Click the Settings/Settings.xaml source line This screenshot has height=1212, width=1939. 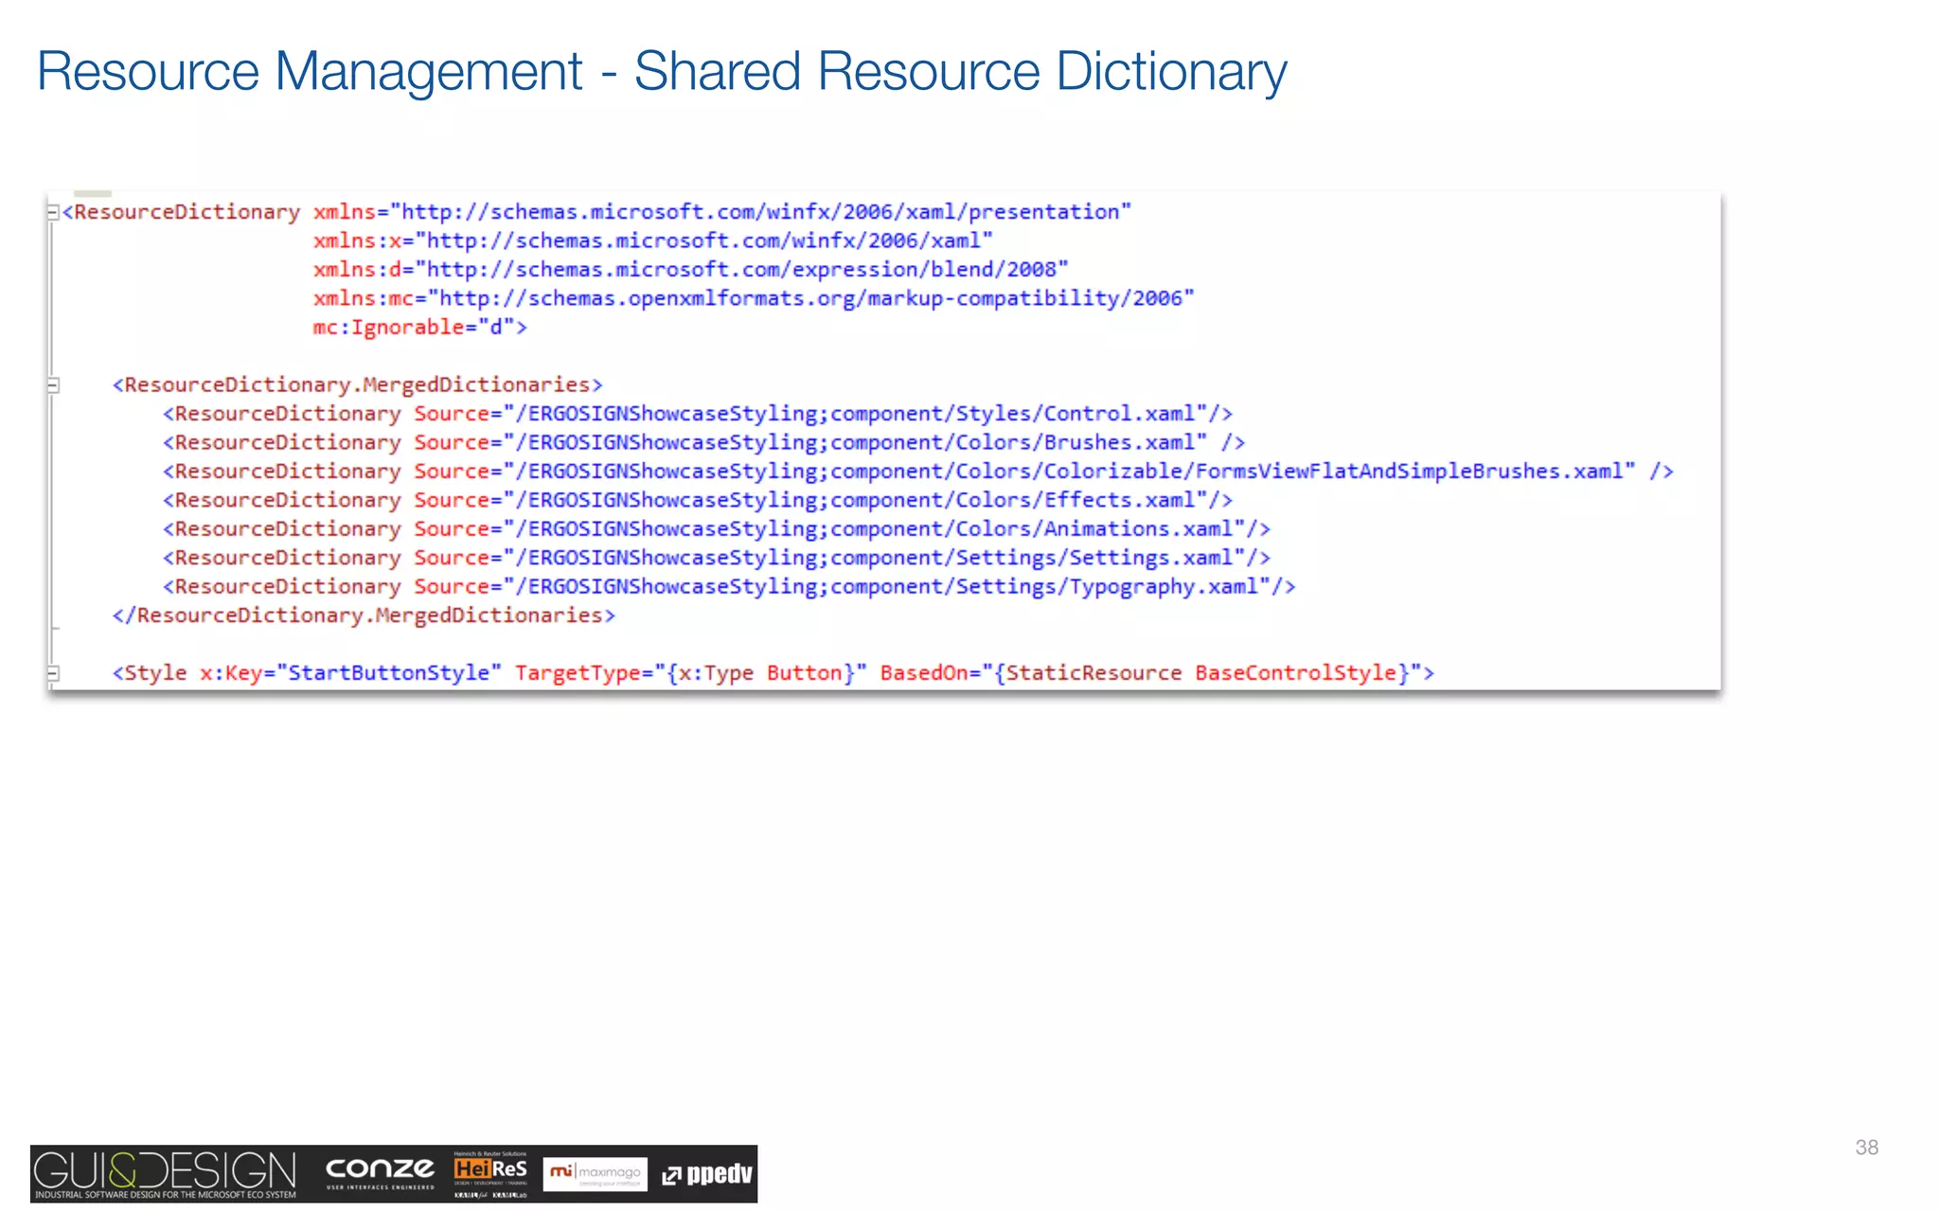coord(717,558)
